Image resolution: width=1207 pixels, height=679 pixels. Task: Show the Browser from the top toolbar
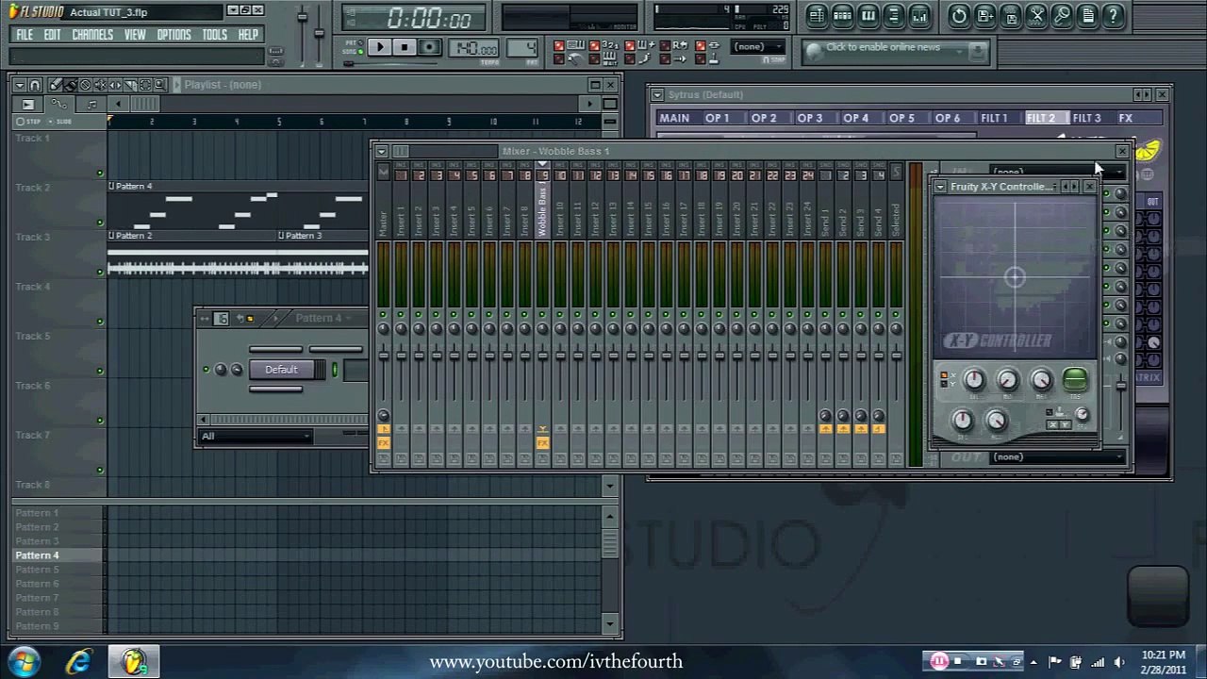click(894, 16)
